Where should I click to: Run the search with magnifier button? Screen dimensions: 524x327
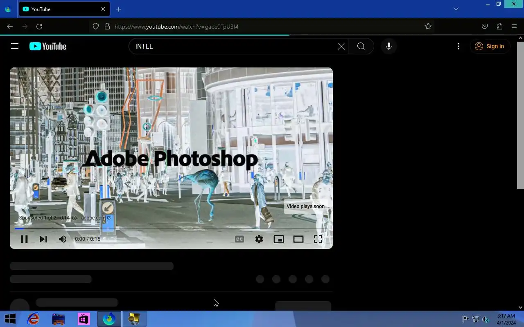361,46
